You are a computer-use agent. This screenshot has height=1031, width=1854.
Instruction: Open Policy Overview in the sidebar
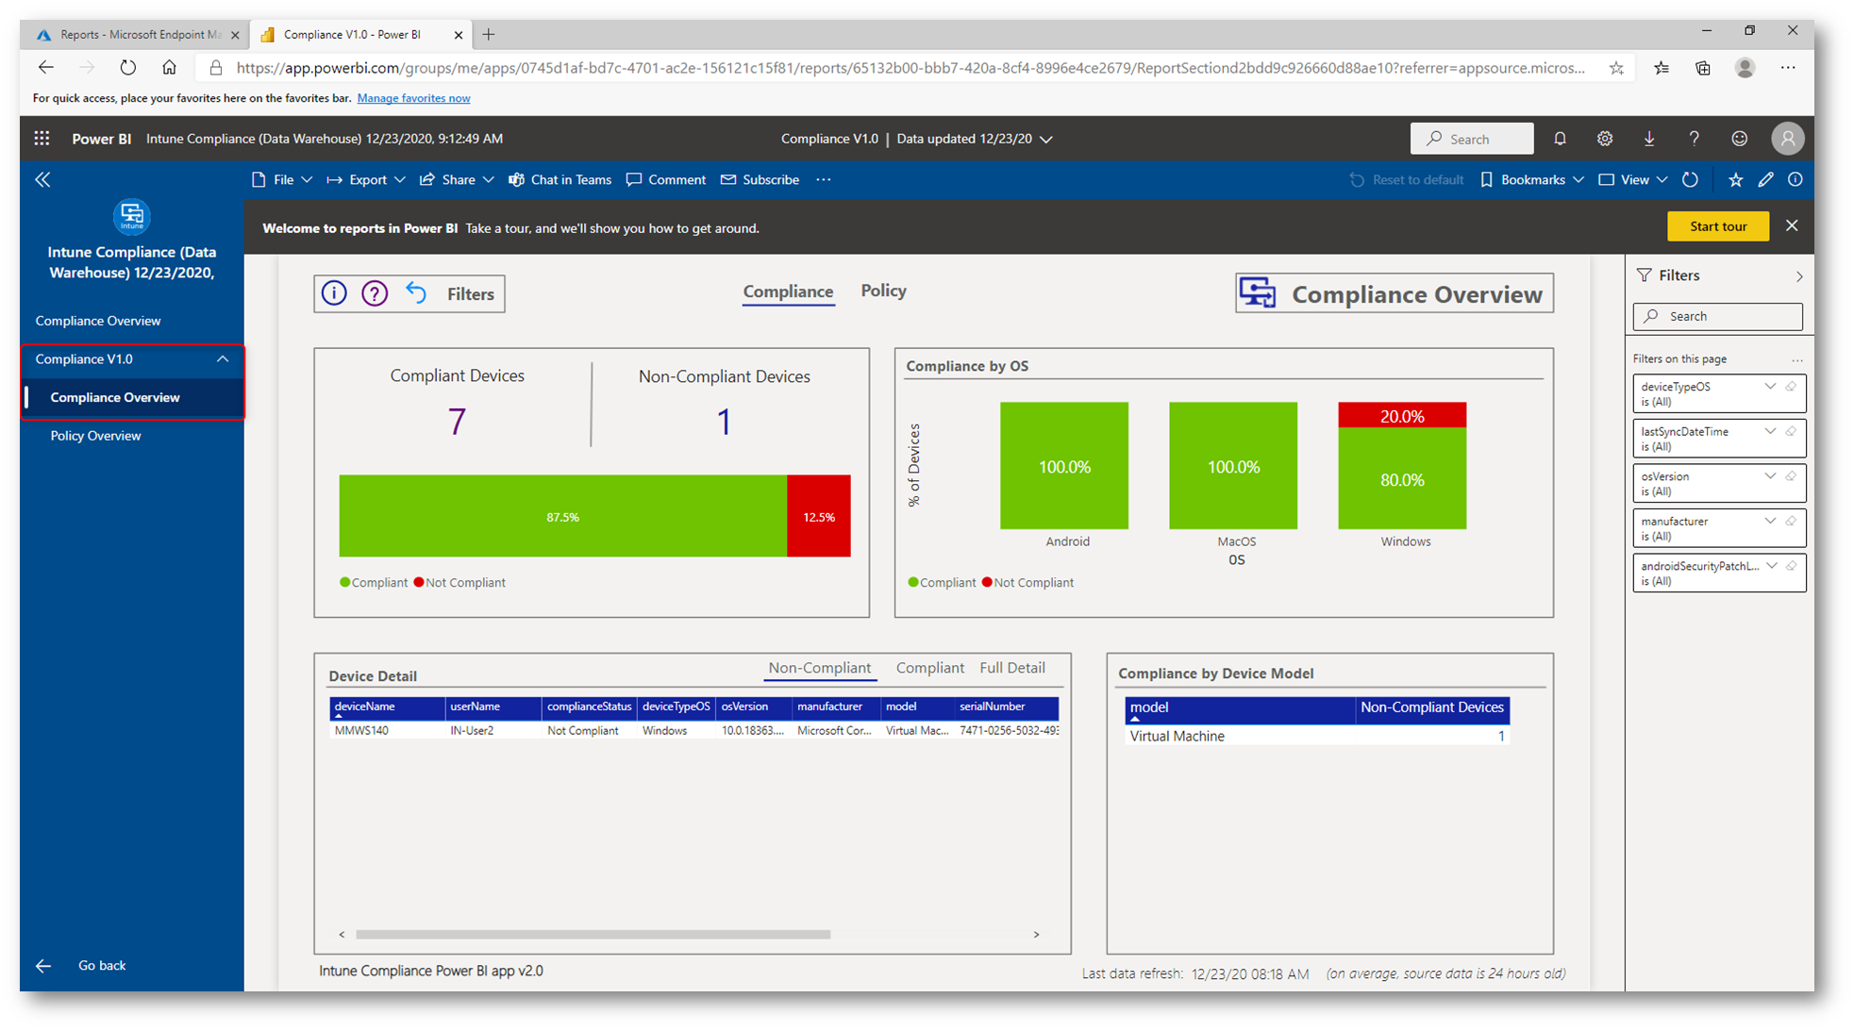pos(95,436)
